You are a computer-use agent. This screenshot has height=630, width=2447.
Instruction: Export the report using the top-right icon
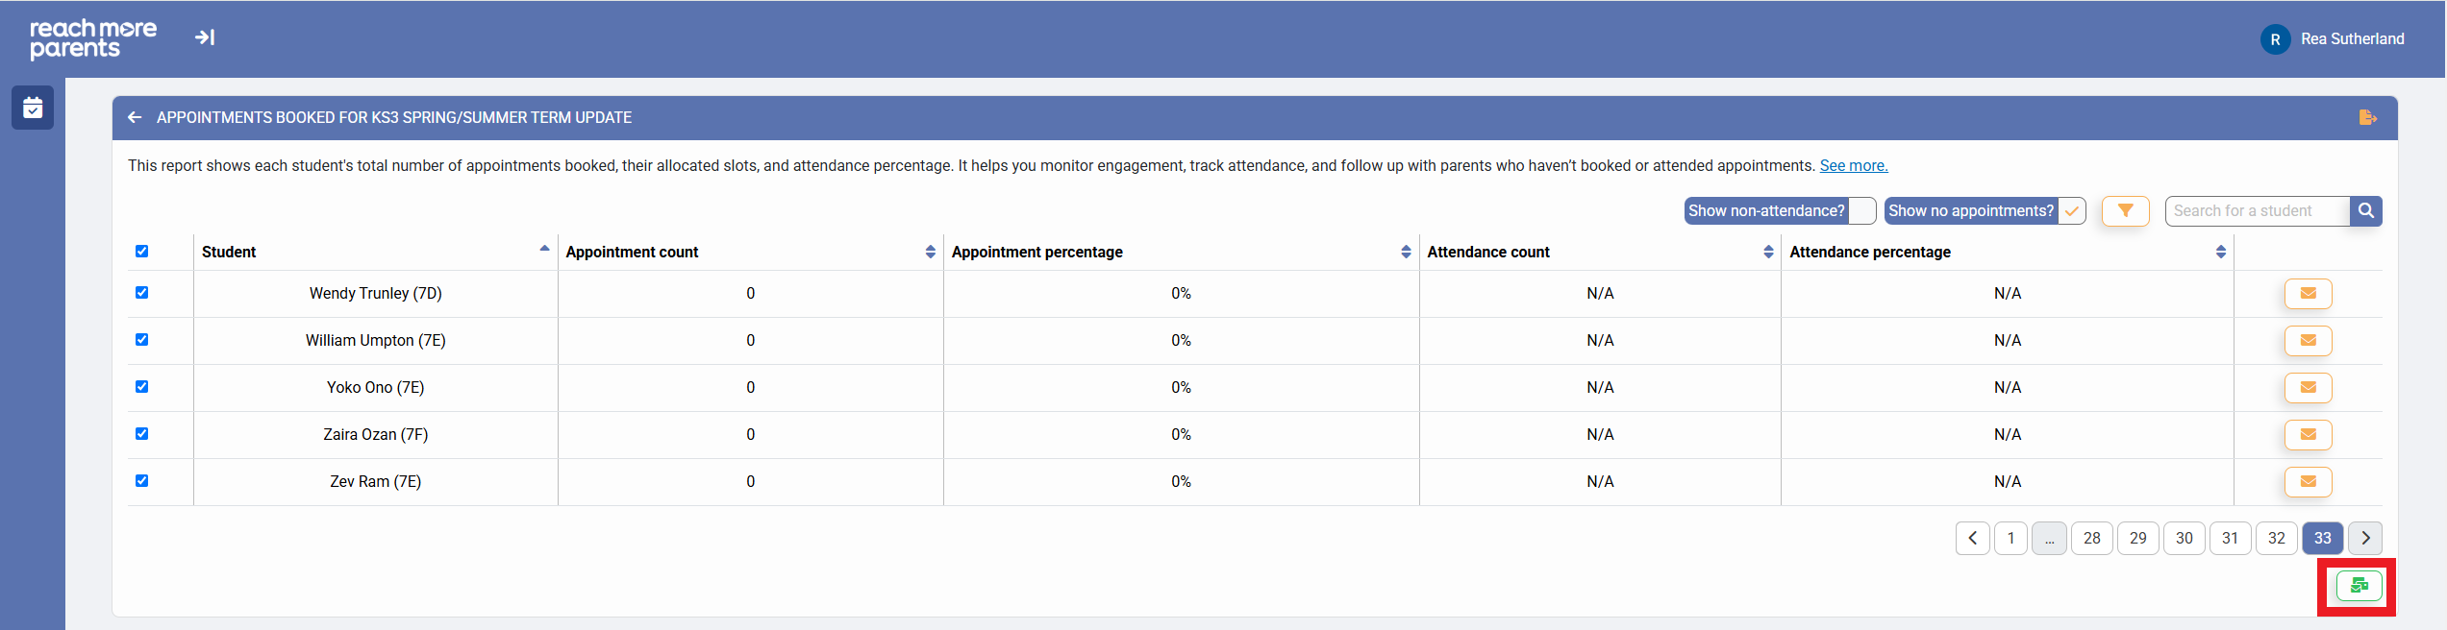pos(2367,117)
